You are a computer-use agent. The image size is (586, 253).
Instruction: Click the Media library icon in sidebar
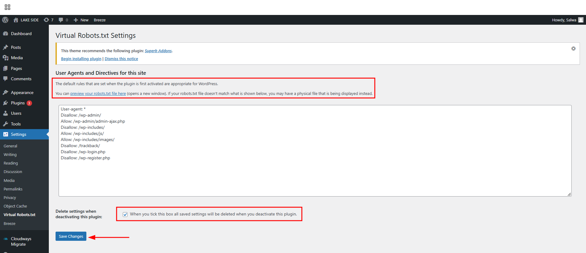pyautogui.click(x=5, y=58)
